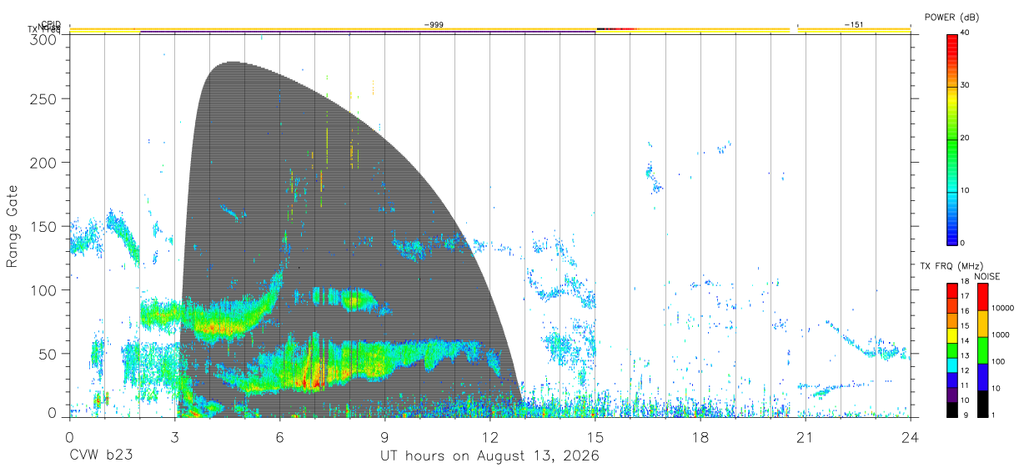This screenshot has height=473, width=1024.
Task: Click the 200 tick on Range Gate axis
Action: [x=42, y=163]
